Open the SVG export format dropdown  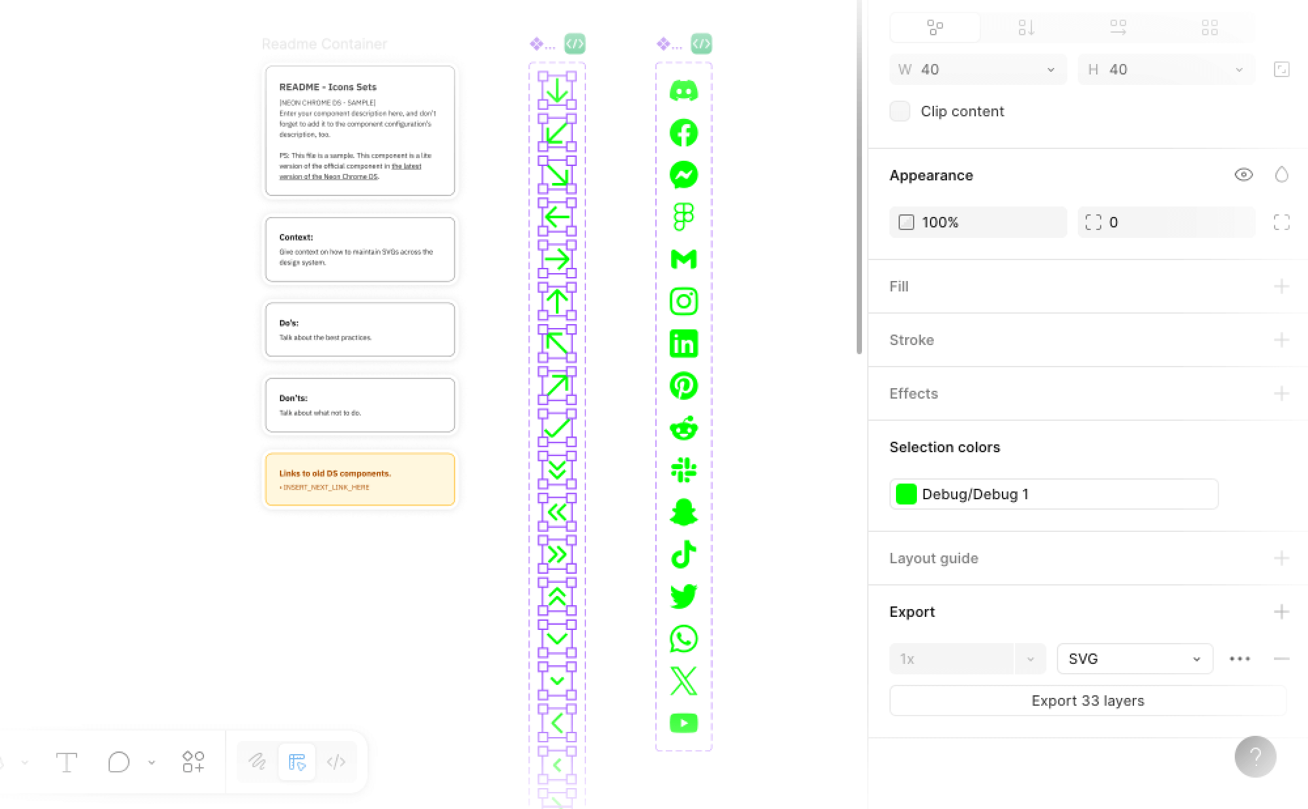1135,659
